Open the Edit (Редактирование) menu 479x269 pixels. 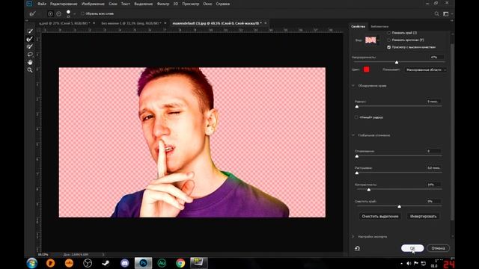pos(64,4)
